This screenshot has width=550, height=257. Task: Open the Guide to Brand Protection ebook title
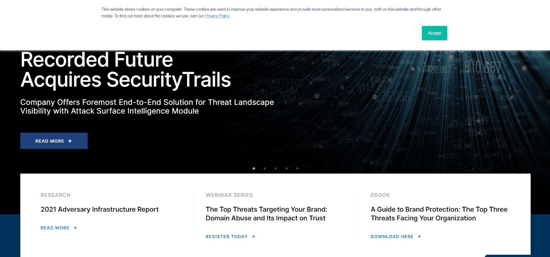click(x=439, y=214)
